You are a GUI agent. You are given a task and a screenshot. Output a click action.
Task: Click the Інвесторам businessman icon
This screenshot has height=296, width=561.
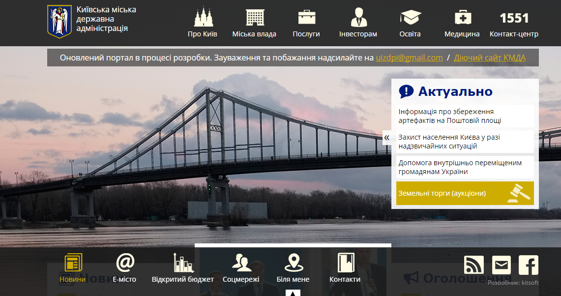[x=358, y=17]
